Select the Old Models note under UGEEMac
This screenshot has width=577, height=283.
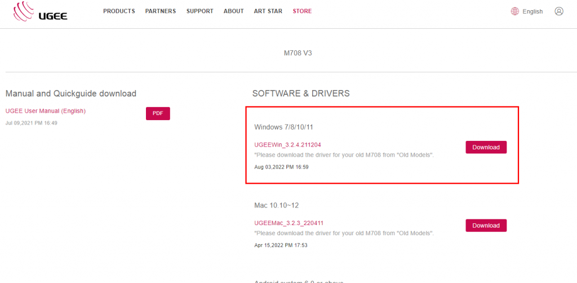(x=344, y=233)
